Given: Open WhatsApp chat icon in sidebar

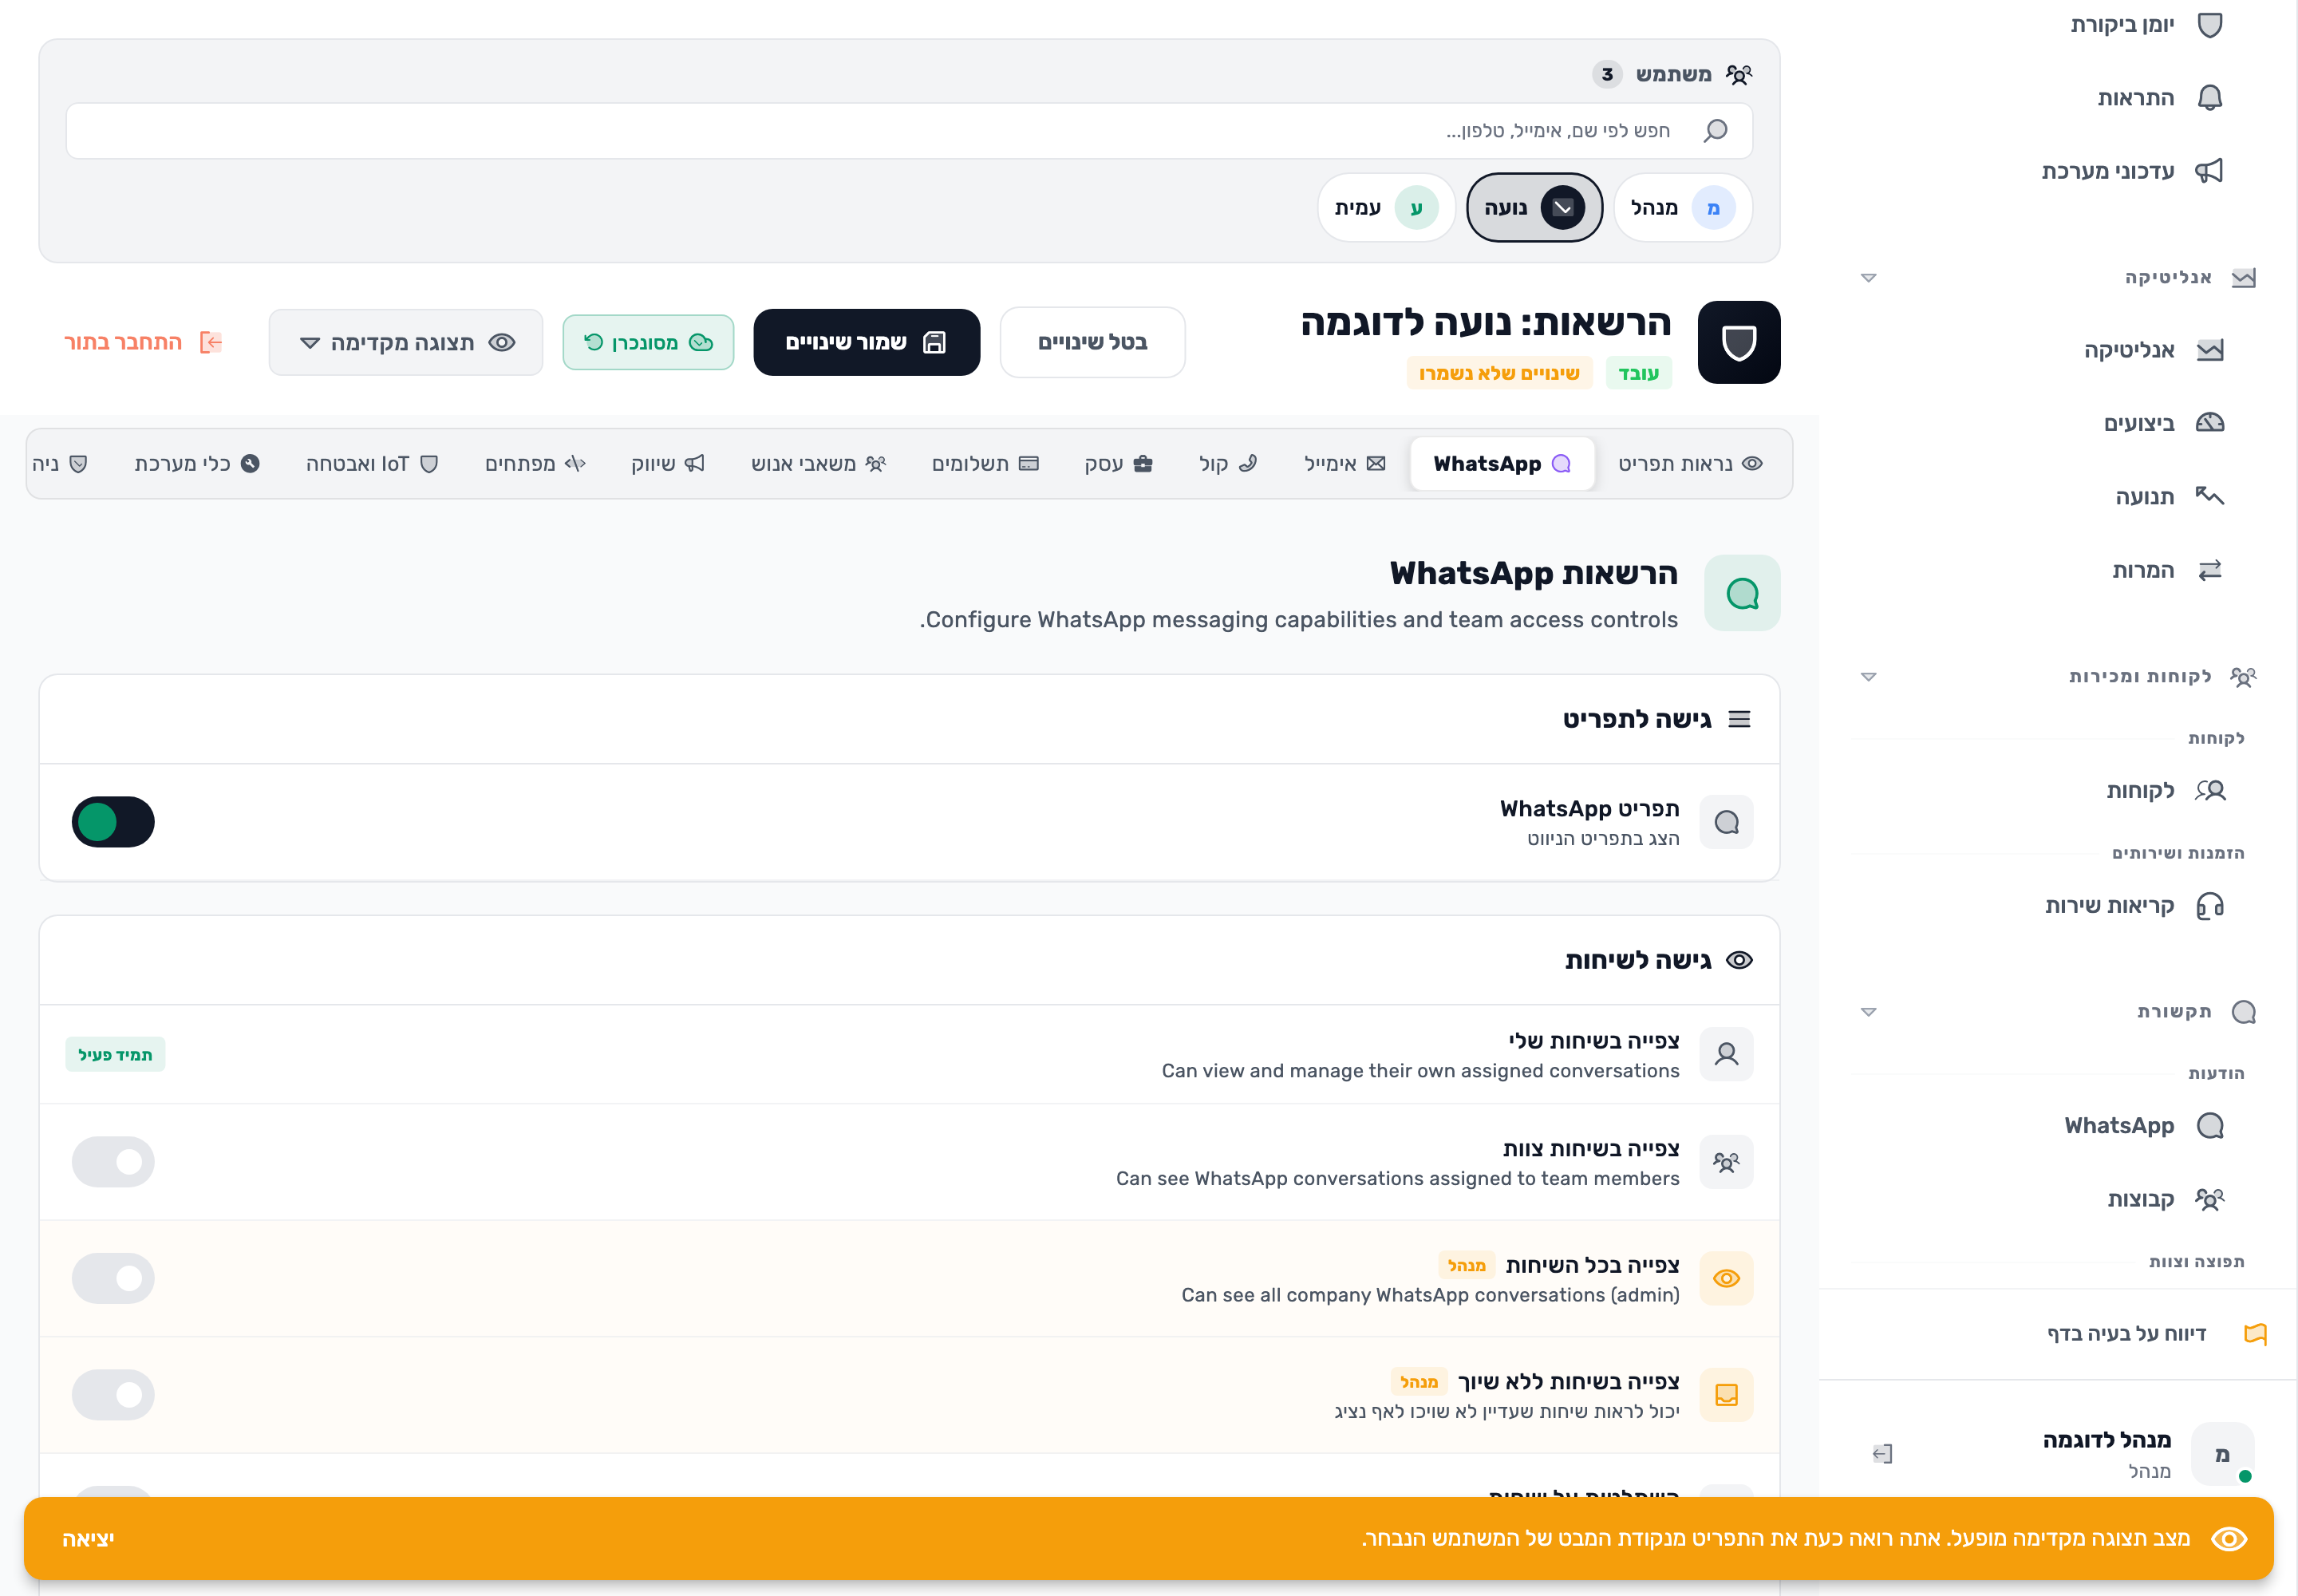Looking at the screenshot, I should [x=2209, y=1126].
